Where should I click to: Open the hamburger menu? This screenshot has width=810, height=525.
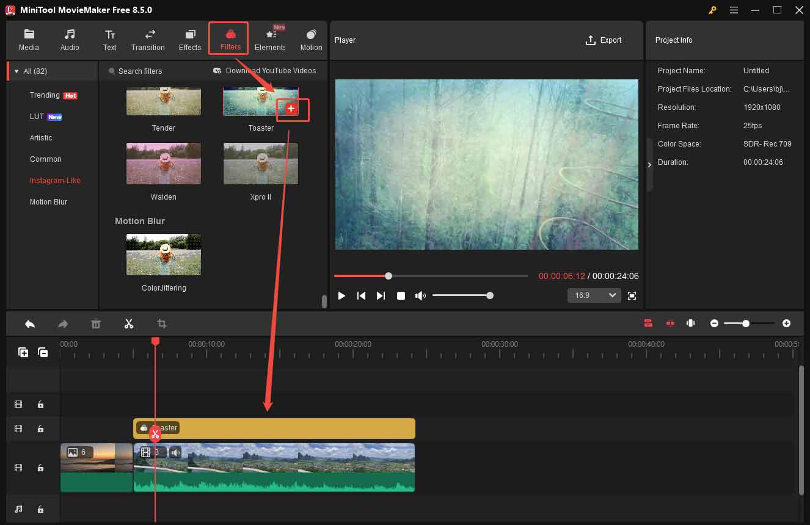pos(734,10)
